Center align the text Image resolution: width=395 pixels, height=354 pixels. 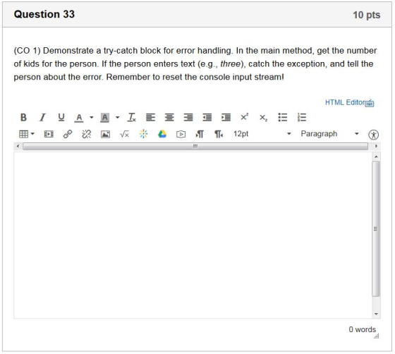[x=169, y=117]
